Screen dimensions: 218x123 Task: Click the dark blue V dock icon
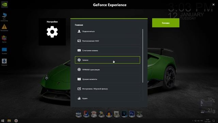coord(124,114)
